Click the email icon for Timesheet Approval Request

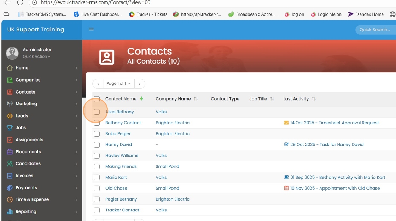coord(286,123)
